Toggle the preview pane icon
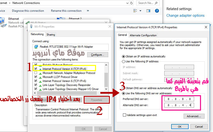Image resolution: width=213 pixels, height=132 pixels. 148,11
